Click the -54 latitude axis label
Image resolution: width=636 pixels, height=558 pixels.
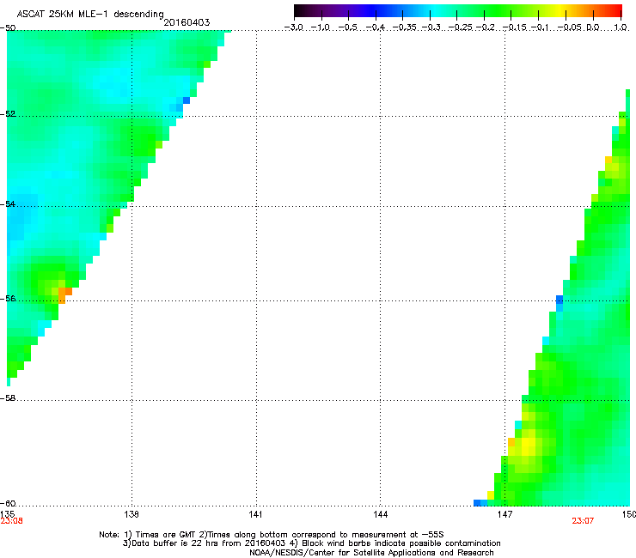click(x=8, y=203)
